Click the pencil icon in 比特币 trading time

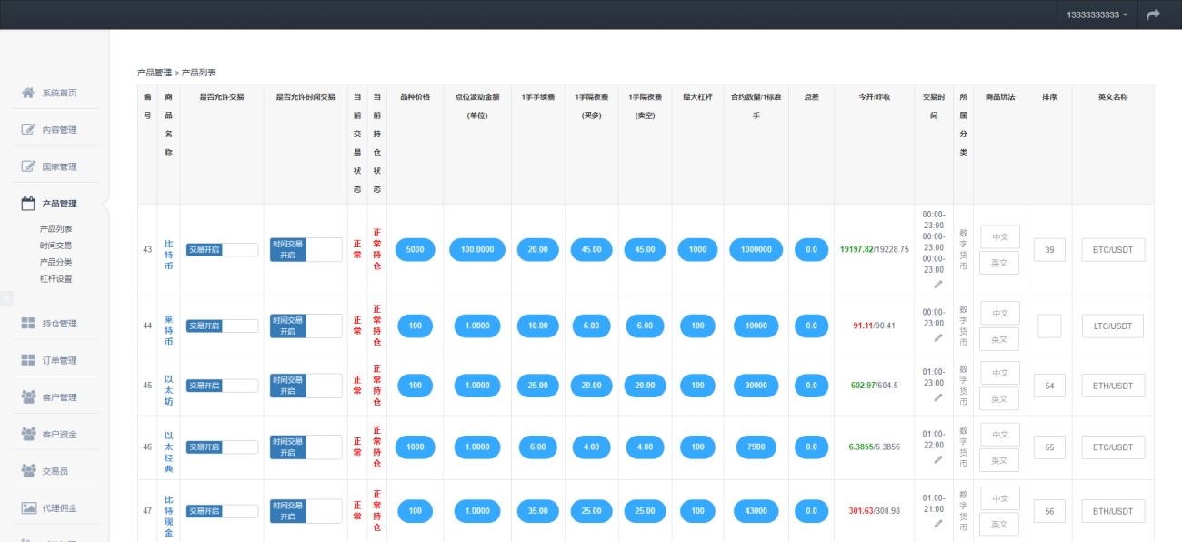pos(937,284)
